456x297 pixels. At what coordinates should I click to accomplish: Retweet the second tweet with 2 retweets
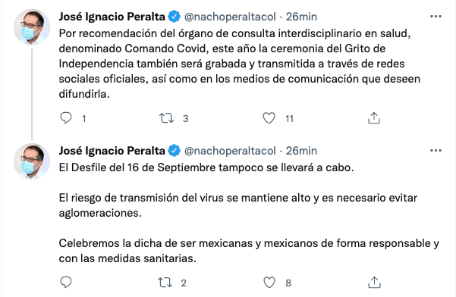click(165, 283)
